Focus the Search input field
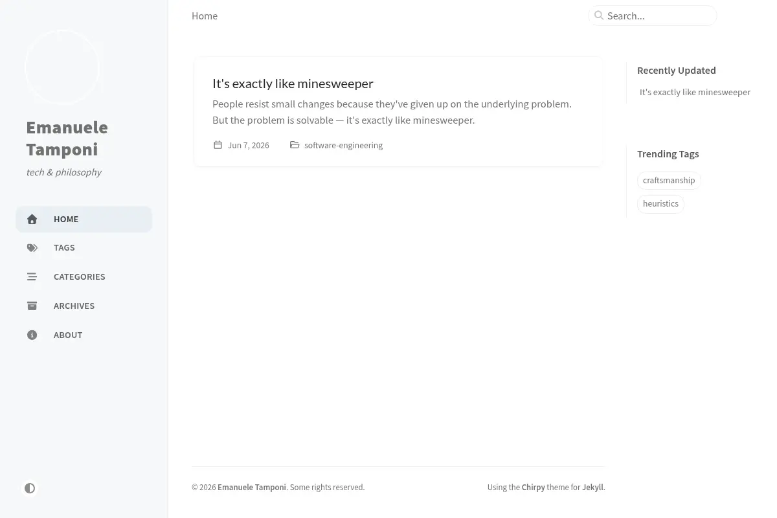Screen dimensions: 777x518 [653, 16]
